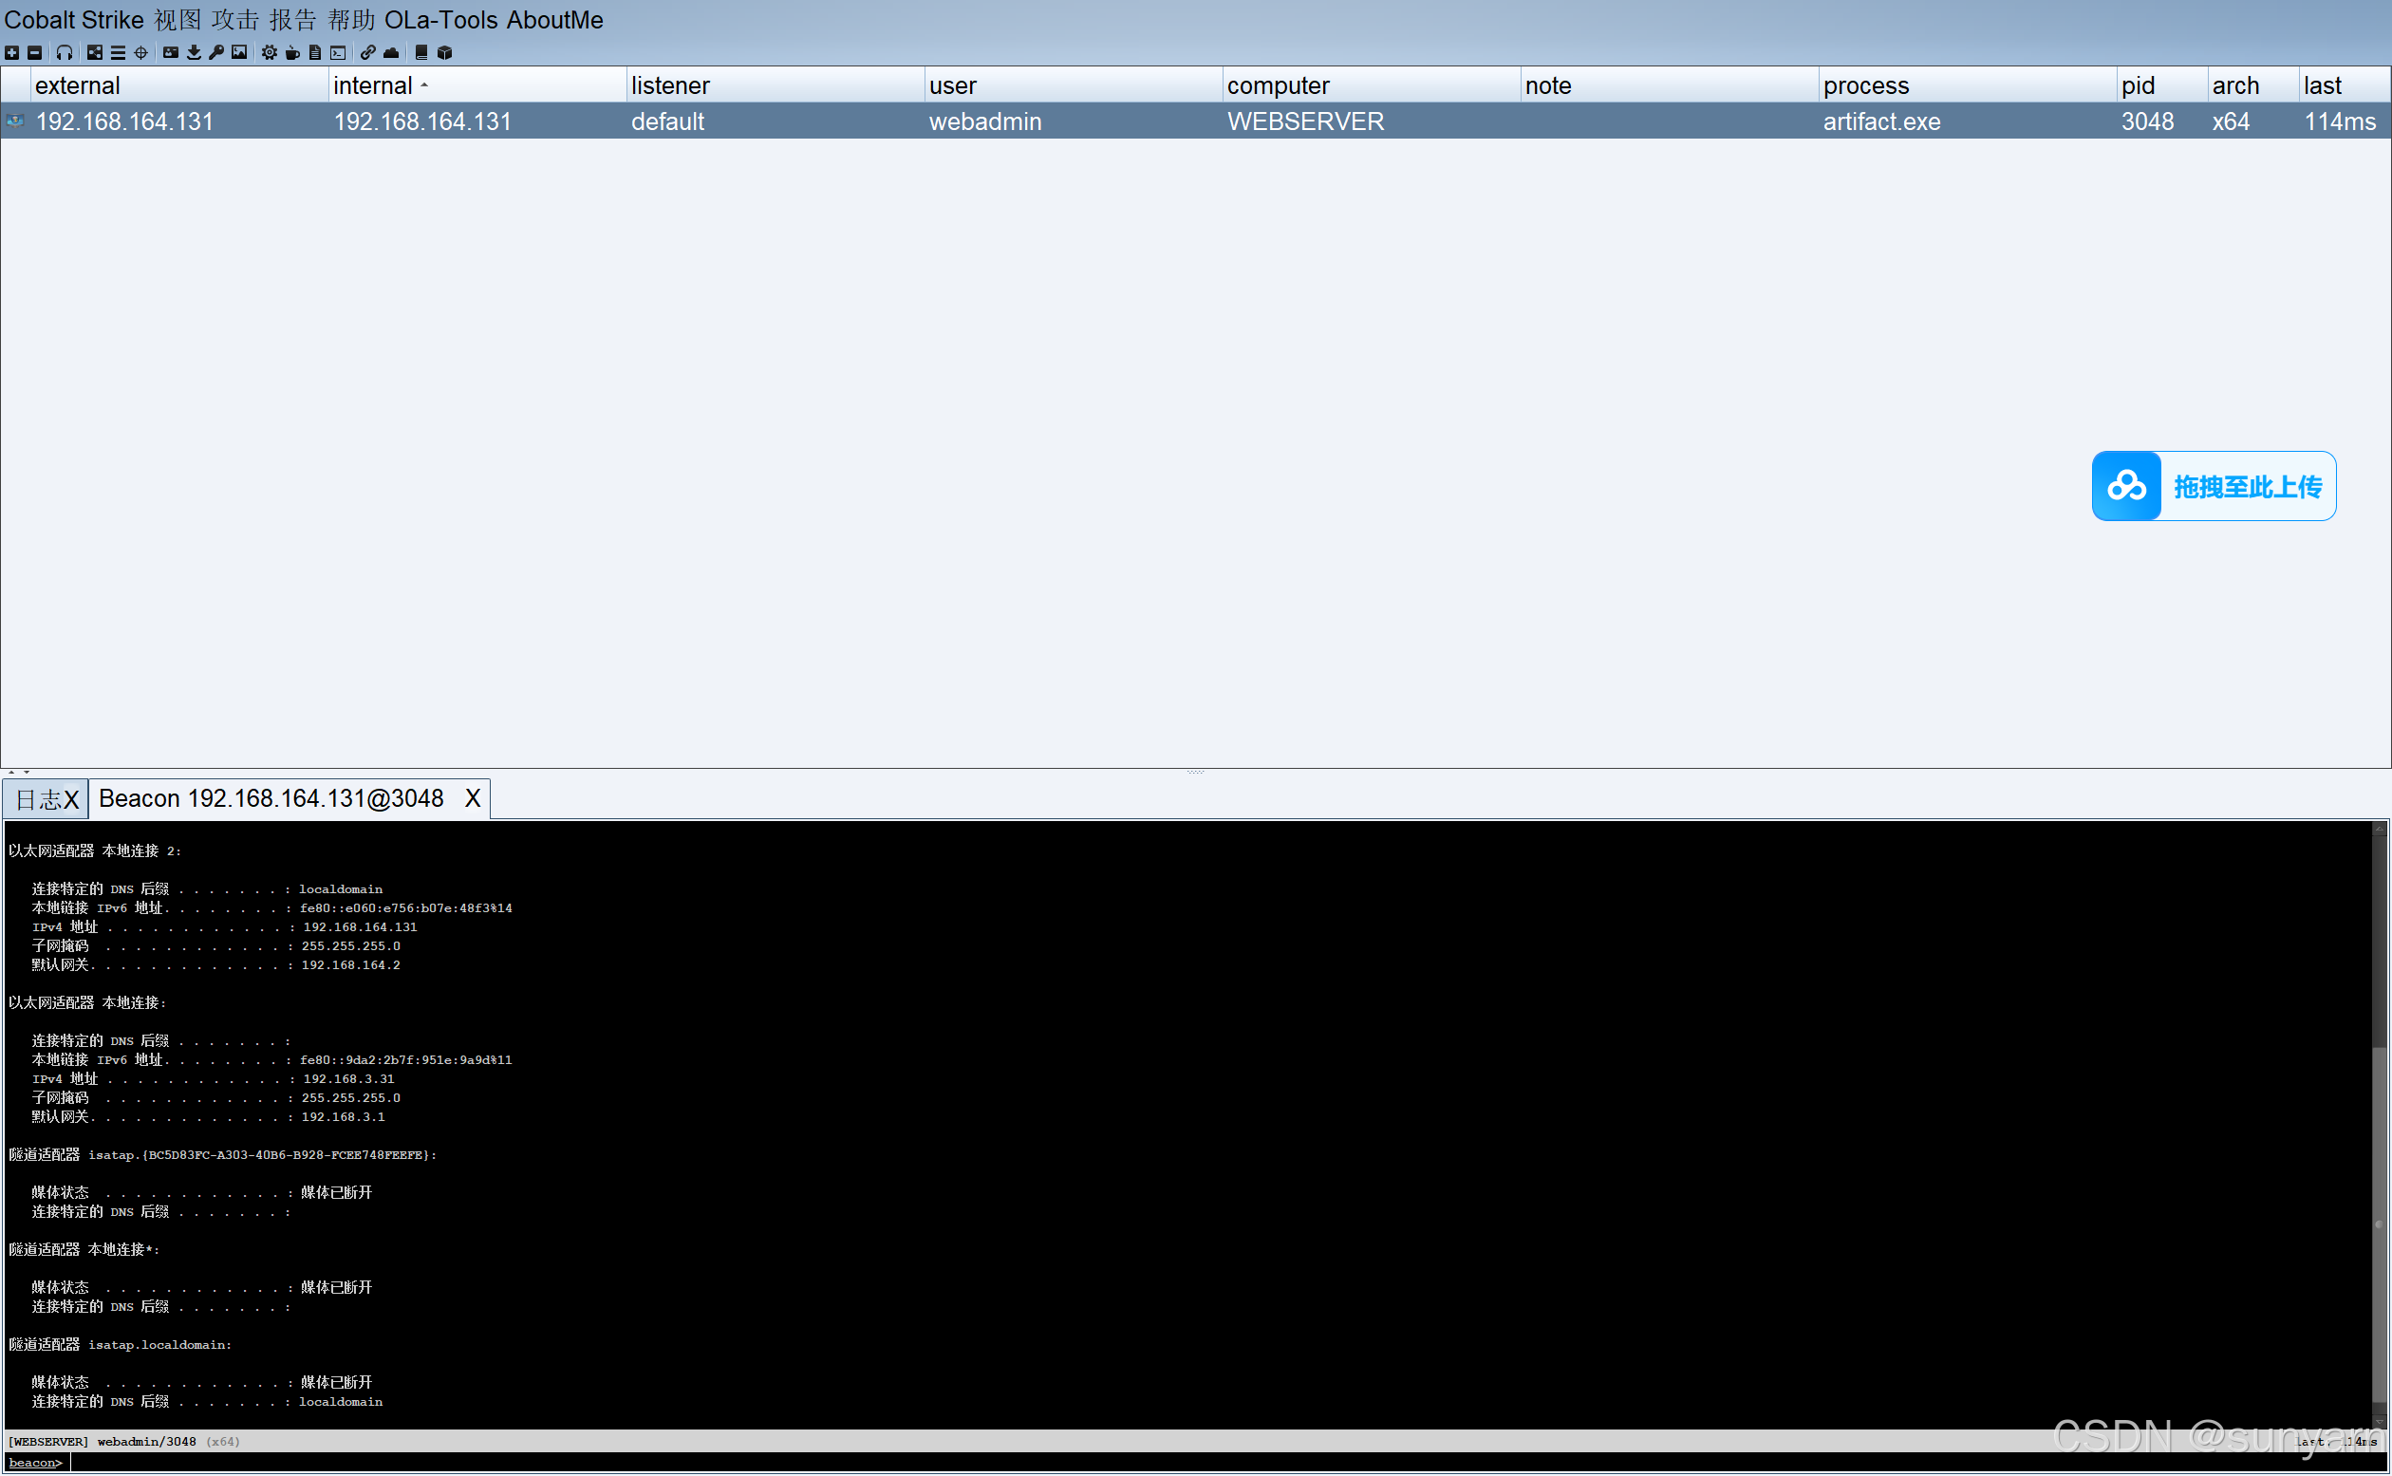Sort by the internal column header

[373, 86]
